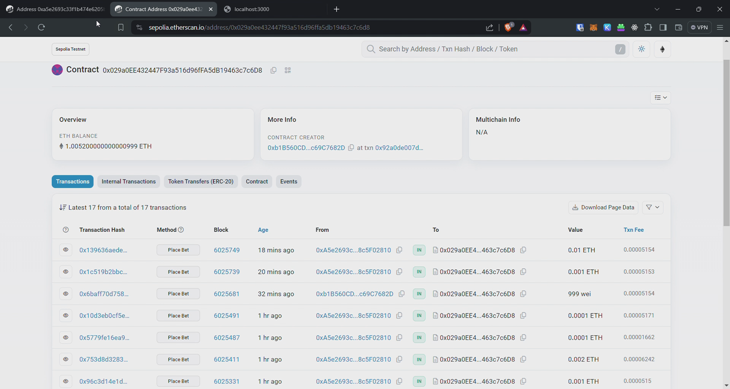Preview the 0x6baff70d758 transaction via eye icon

[66, 294]
